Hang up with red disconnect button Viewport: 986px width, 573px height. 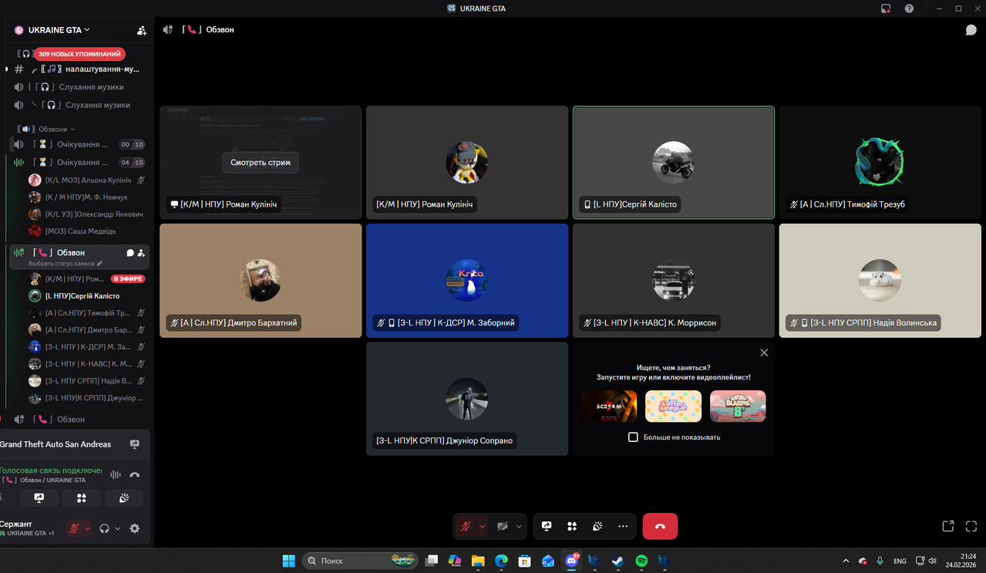[660, 526]
